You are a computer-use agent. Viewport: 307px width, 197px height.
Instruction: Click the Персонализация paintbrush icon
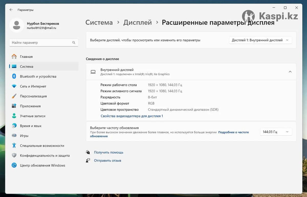pos(14,96)
